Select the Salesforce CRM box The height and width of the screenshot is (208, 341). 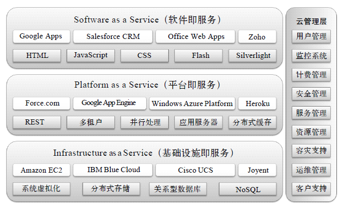point(113,36)
